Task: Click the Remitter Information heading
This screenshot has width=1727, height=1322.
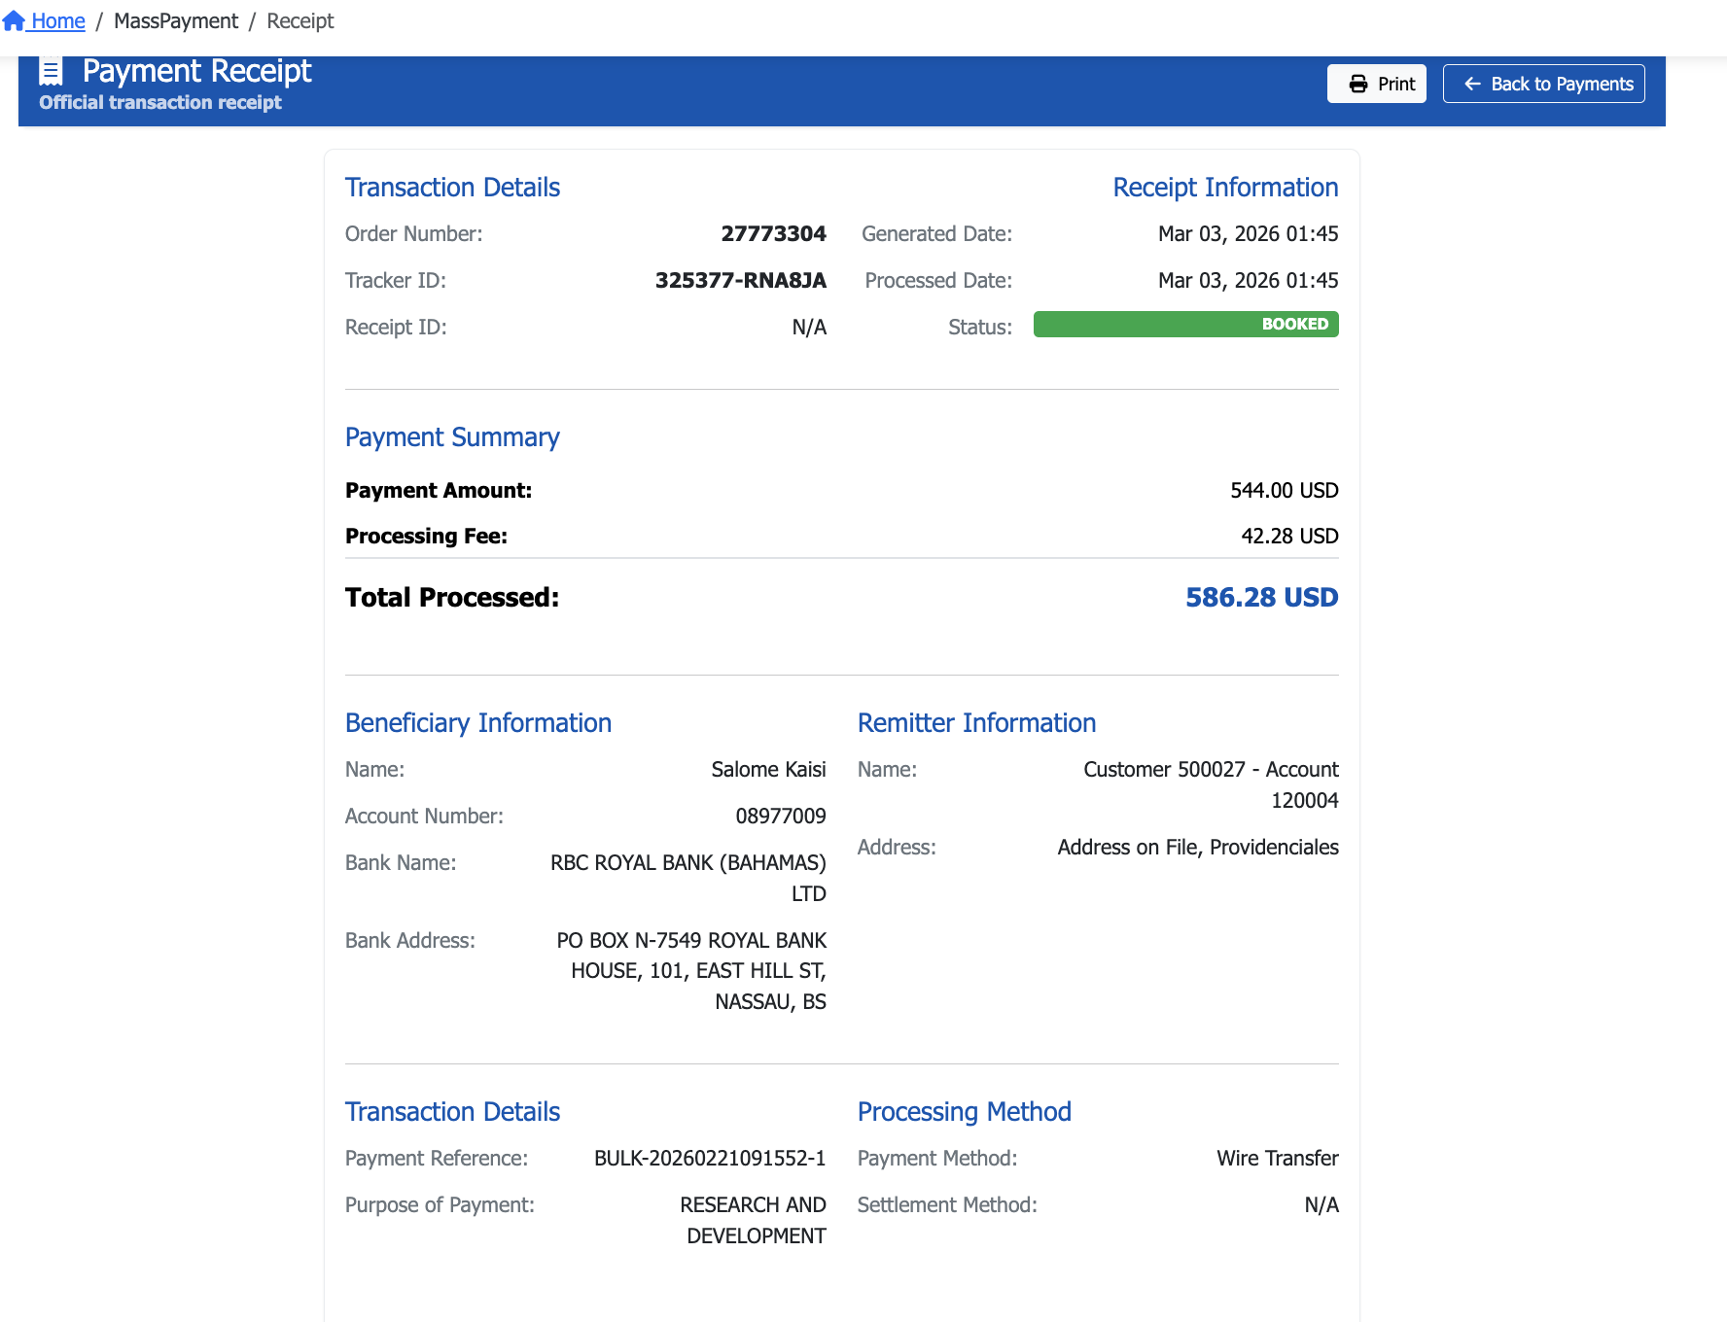Action: [976, 723]
